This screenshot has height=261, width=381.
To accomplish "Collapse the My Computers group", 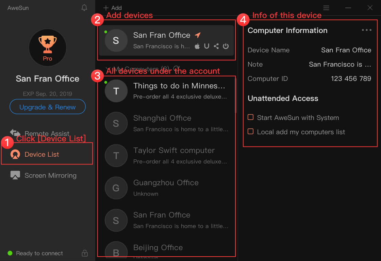I will tap(108, 69).
